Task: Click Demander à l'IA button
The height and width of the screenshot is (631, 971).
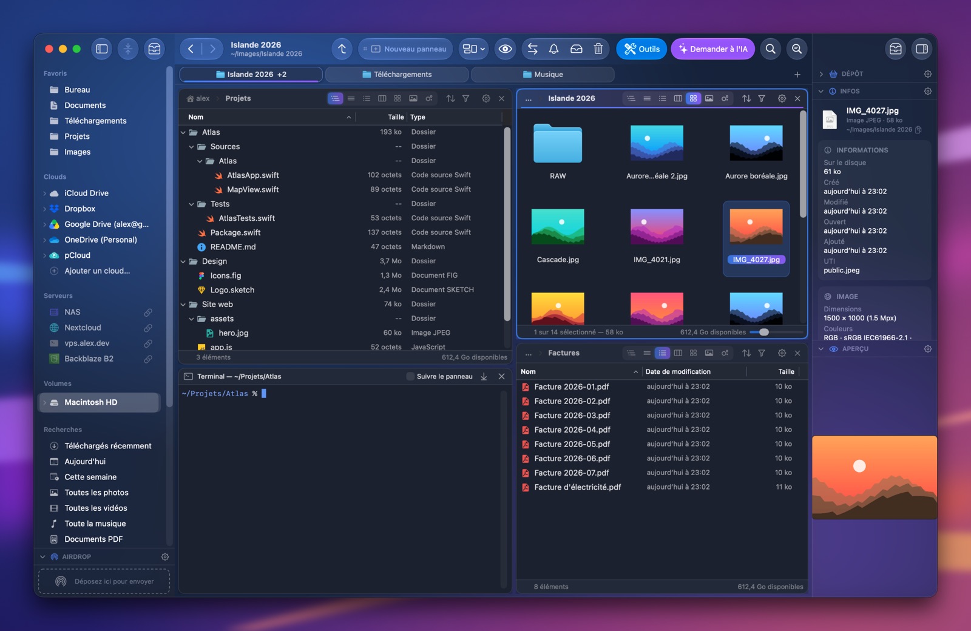Action: click(712, 49)
